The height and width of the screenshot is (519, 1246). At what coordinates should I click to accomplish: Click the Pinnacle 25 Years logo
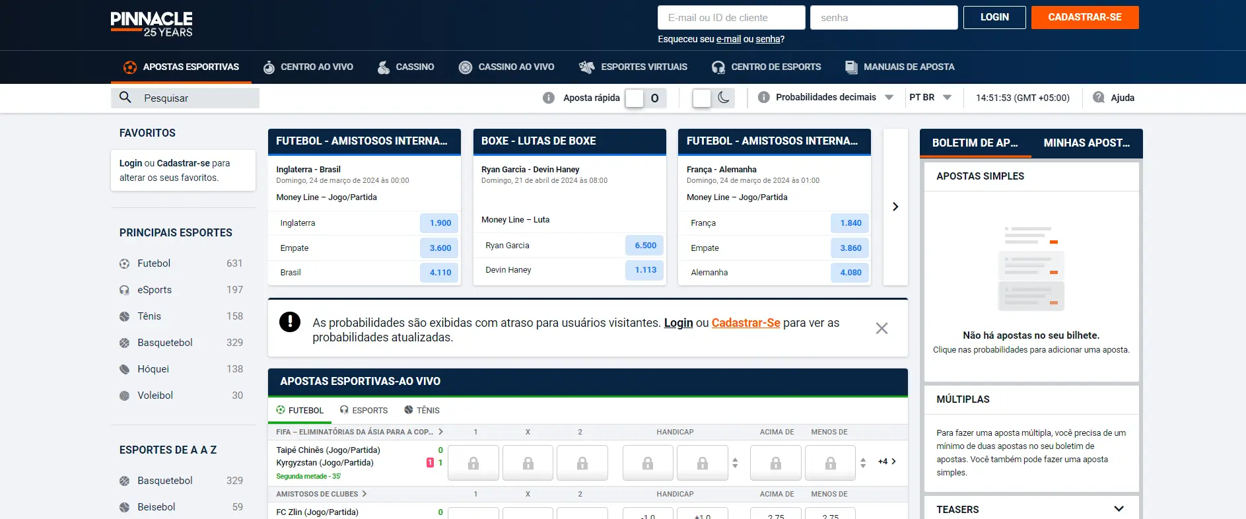coord(152,24)
